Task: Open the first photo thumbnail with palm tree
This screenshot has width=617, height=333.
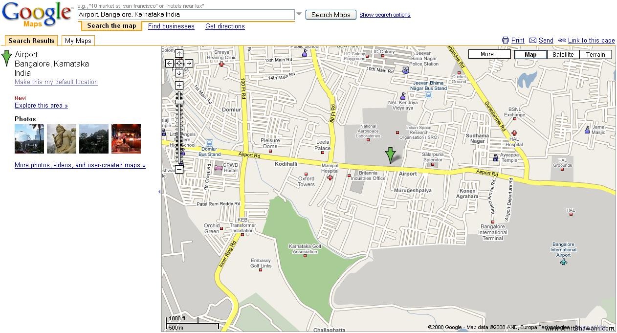Action: point(29,139)
